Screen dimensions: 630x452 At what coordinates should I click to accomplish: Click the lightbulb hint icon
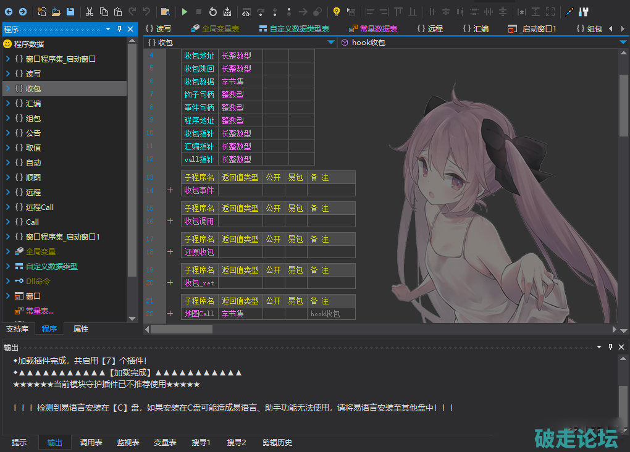[x=337, y=12]
